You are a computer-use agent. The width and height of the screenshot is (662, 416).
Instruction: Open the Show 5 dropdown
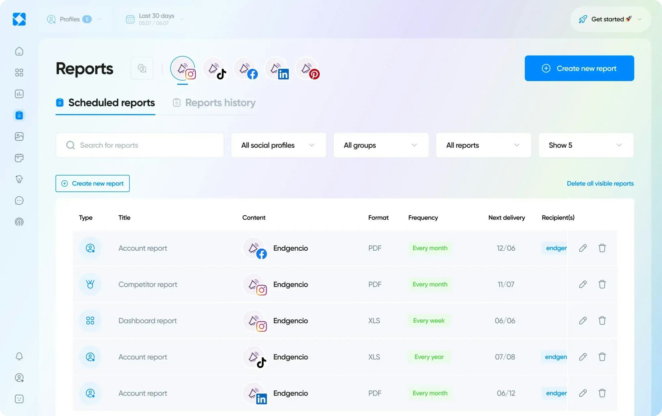click(586, 145)
